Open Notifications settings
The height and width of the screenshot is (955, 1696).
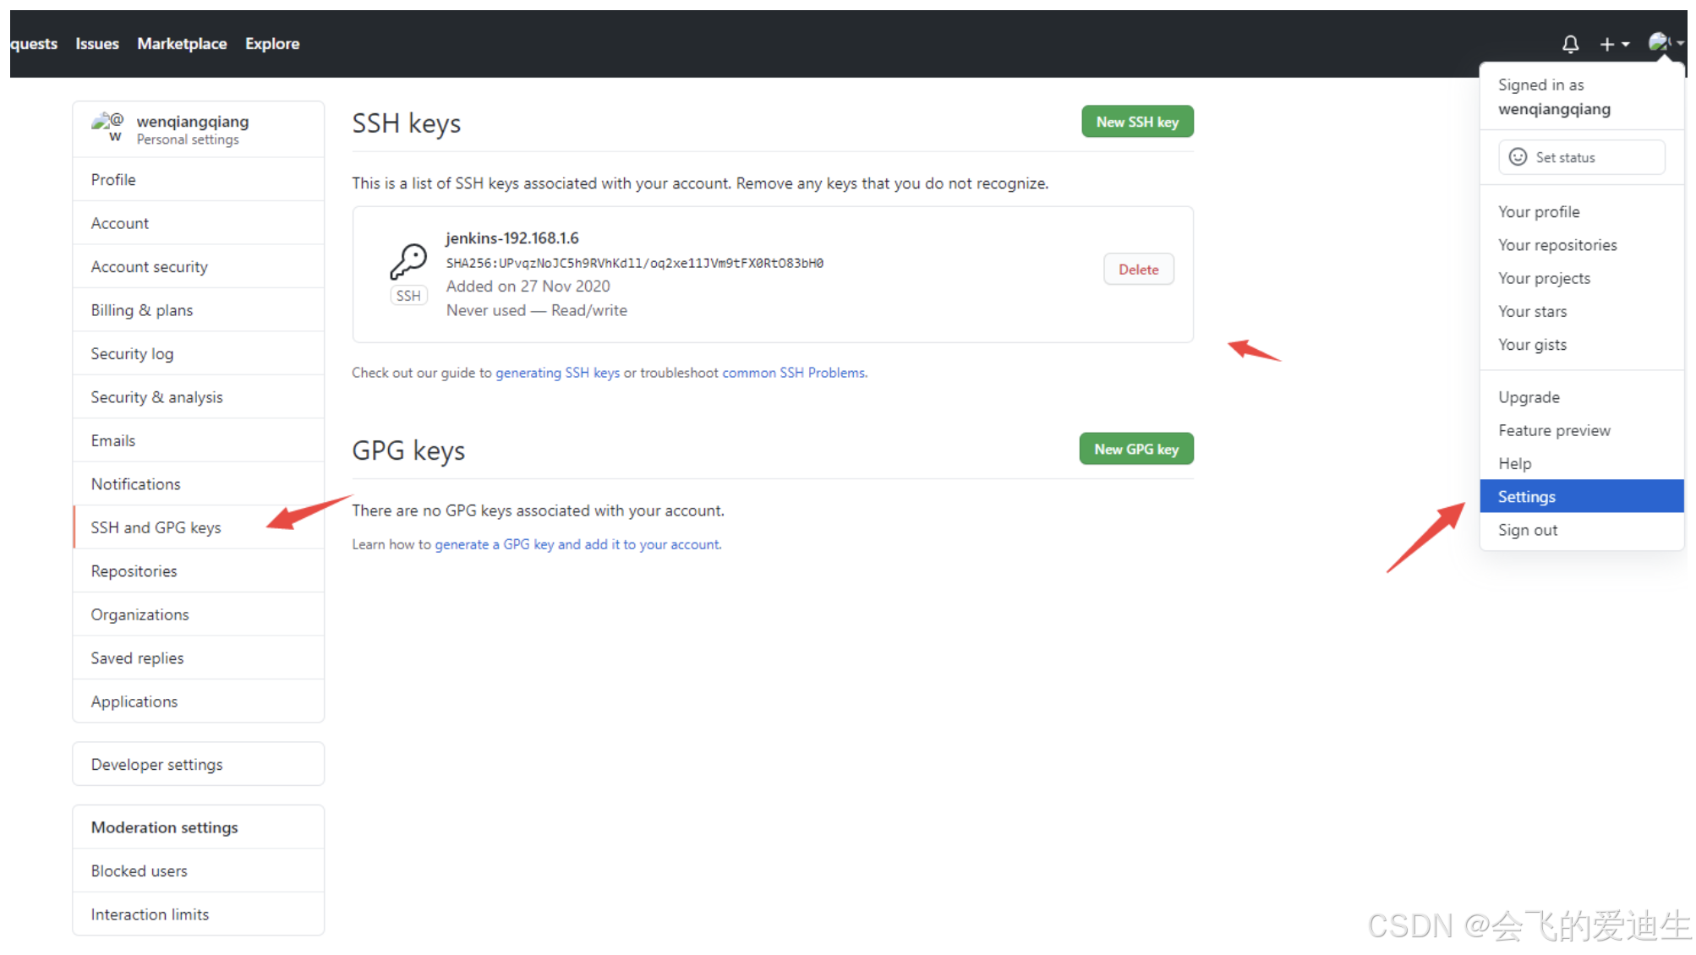coord(199,484)
